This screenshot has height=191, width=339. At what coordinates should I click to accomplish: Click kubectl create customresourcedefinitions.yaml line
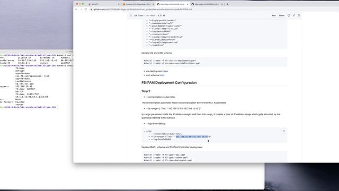172,63
